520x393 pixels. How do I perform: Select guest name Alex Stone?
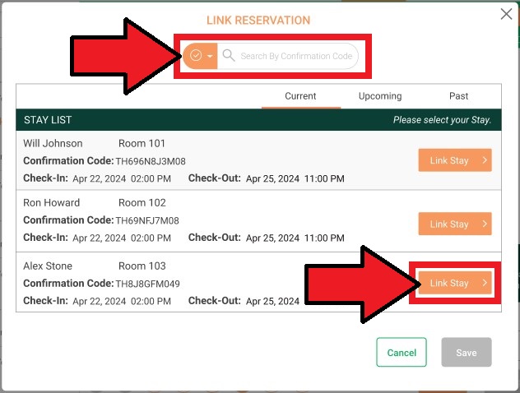pos(48,266)
